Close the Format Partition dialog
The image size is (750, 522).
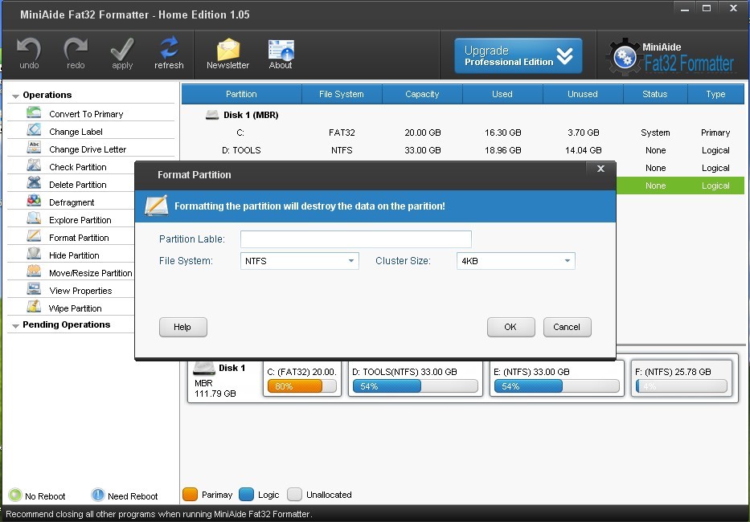click(600, 169)
